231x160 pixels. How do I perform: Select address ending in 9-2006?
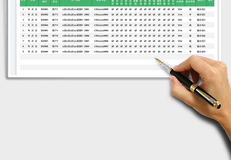click(x=76, y=36)
